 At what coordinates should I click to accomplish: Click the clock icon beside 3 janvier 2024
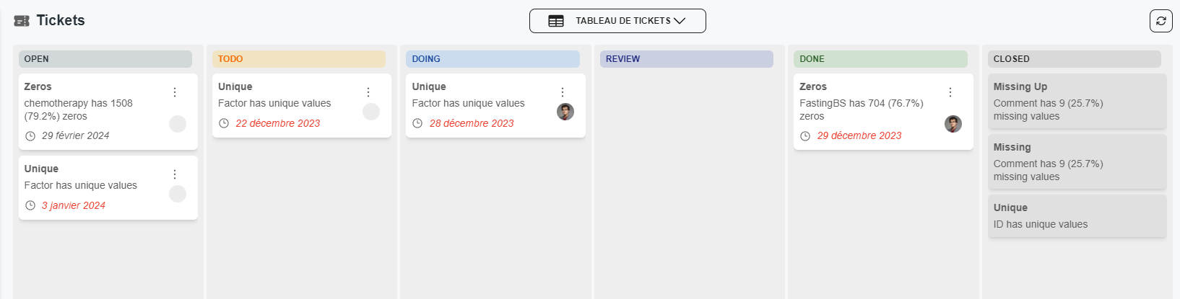pos(30,205)
